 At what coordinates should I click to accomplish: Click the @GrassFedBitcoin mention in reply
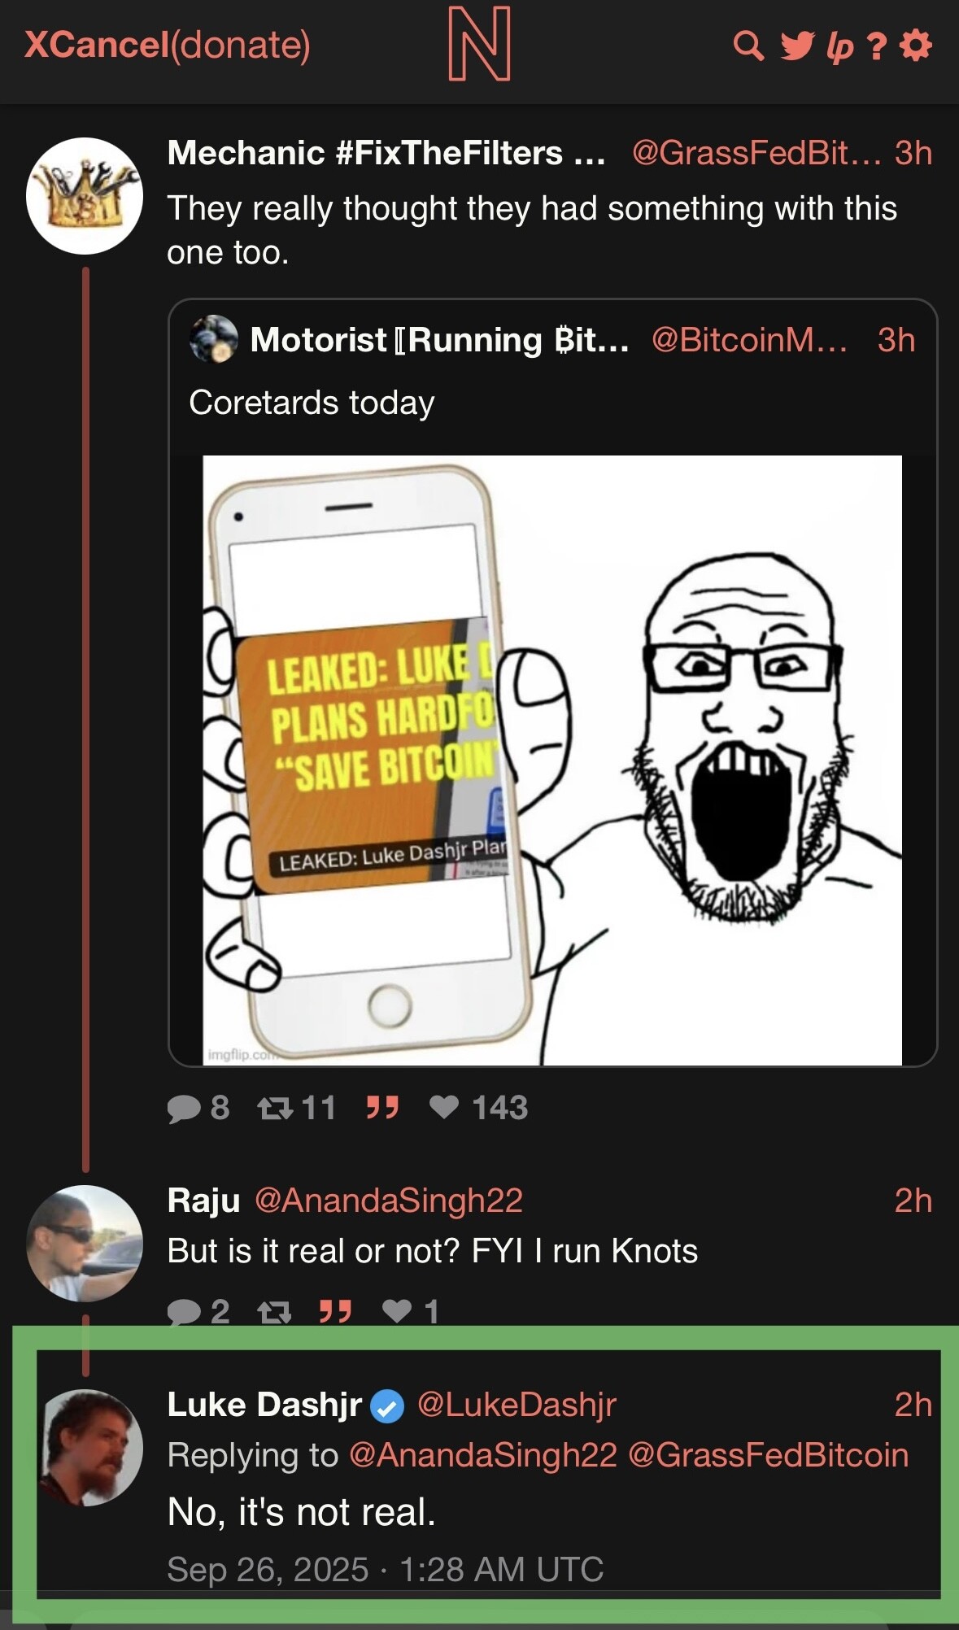pyautogui.click(x=768, y=1455)
